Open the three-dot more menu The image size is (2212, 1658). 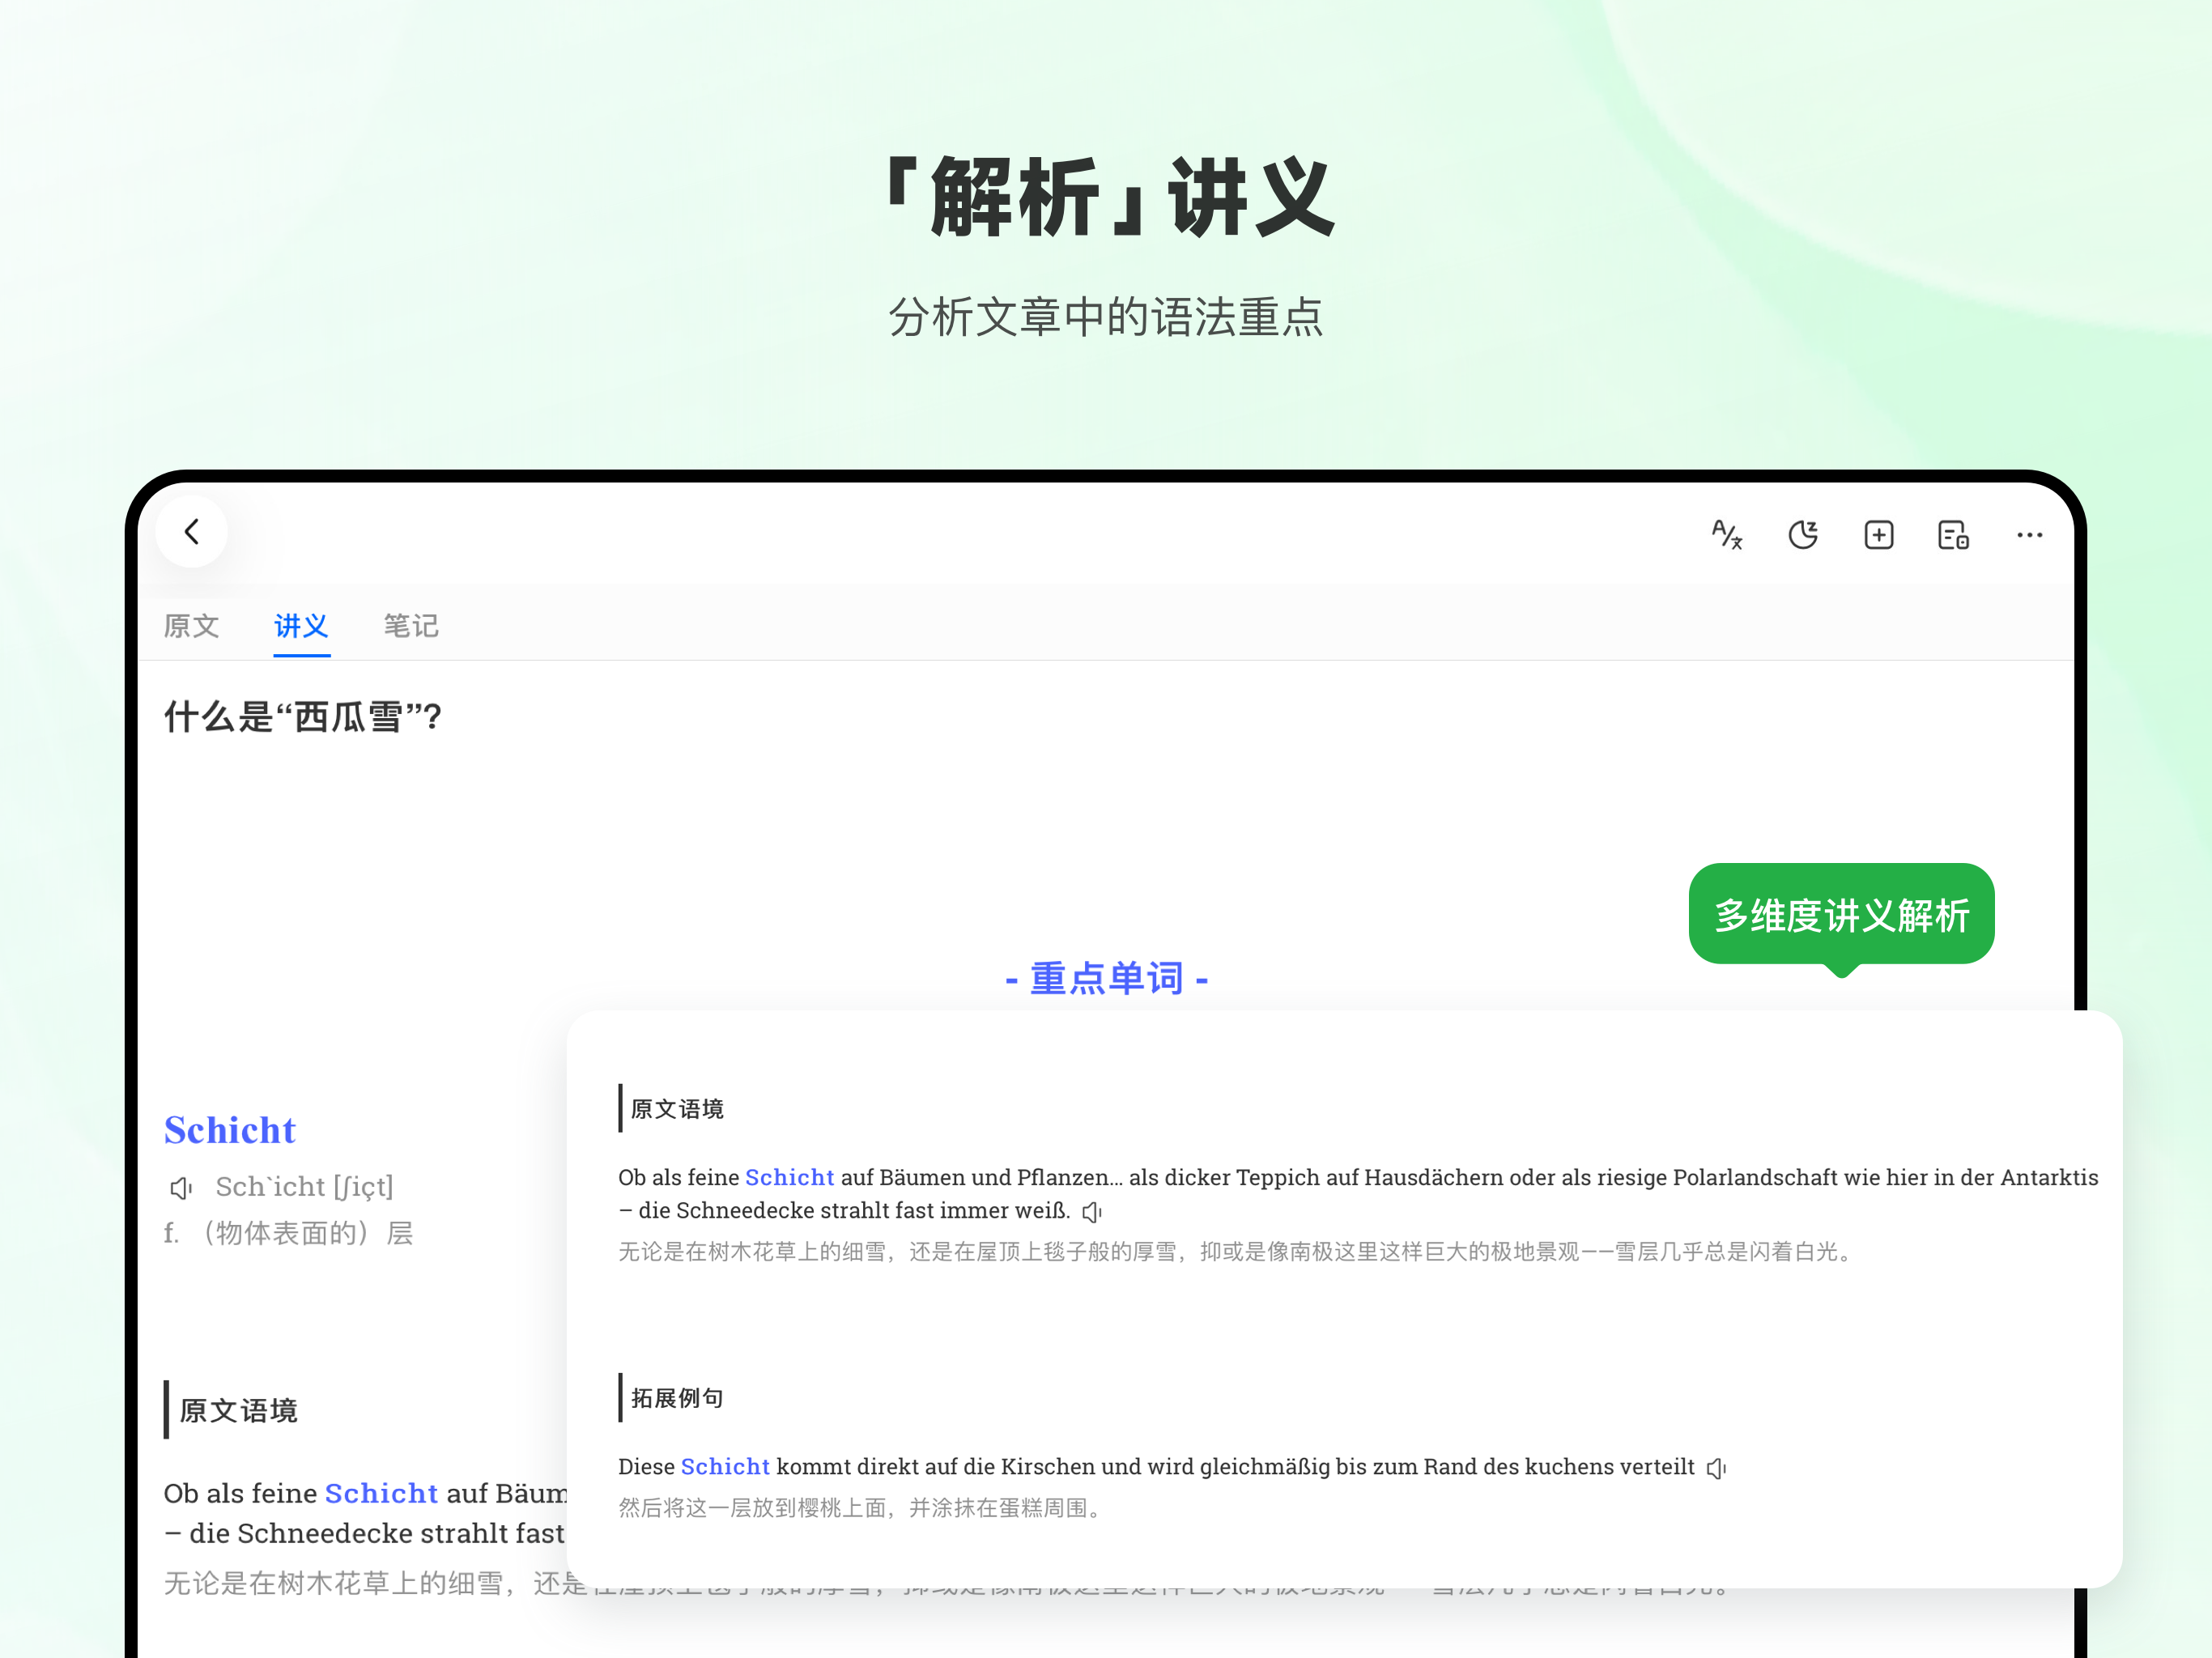pyautogui.click(x=2029, y=535)
